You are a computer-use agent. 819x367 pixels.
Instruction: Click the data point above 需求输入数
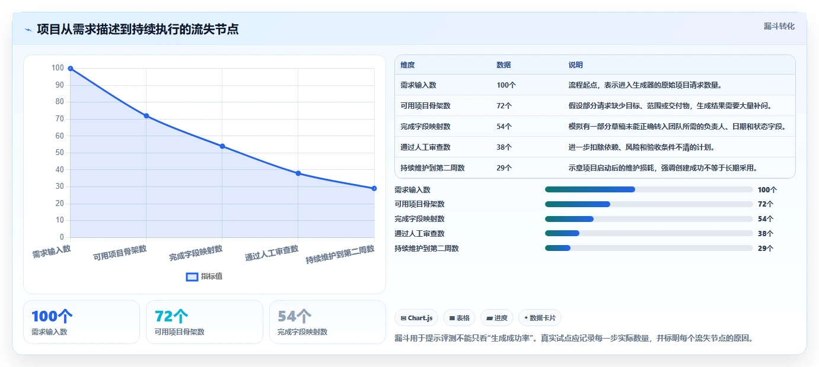click(71, 69)
